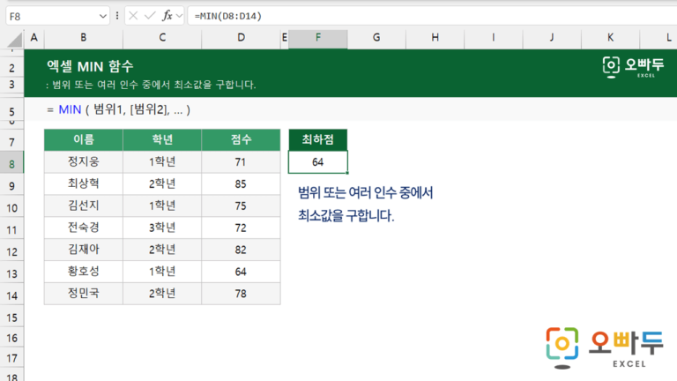Click score cell 78
Image resolution: width=677 pixels, height=381 pixels.
tap(241, 294)
